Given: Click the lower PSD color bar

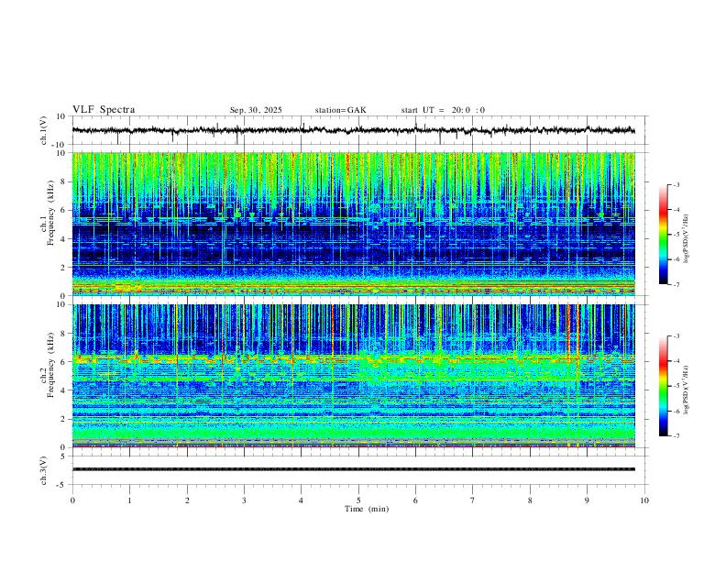Looking at the screenshot, I should [x=663, y=386].
